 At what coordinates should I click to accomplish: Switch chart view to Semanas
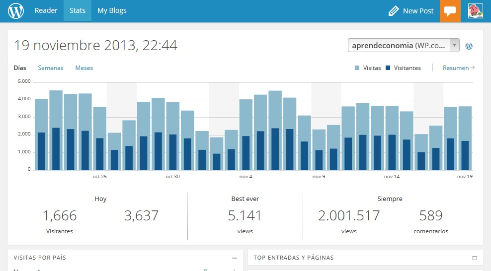coord(51,68)
